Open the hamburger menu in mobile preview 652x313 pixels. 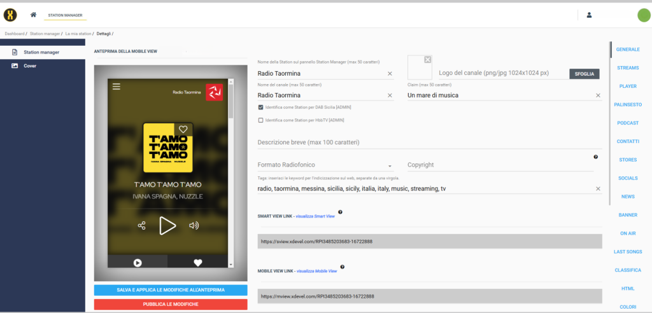tap(117, 87)
